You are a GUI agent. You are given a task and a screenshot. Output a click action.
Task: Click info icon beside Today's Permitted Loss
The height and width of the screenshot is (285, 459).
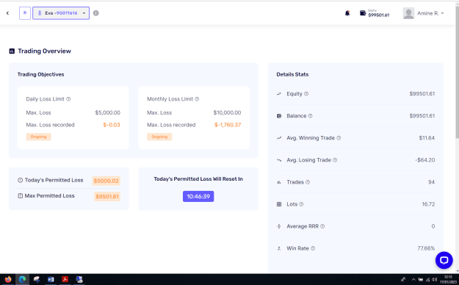coord(21,180)
